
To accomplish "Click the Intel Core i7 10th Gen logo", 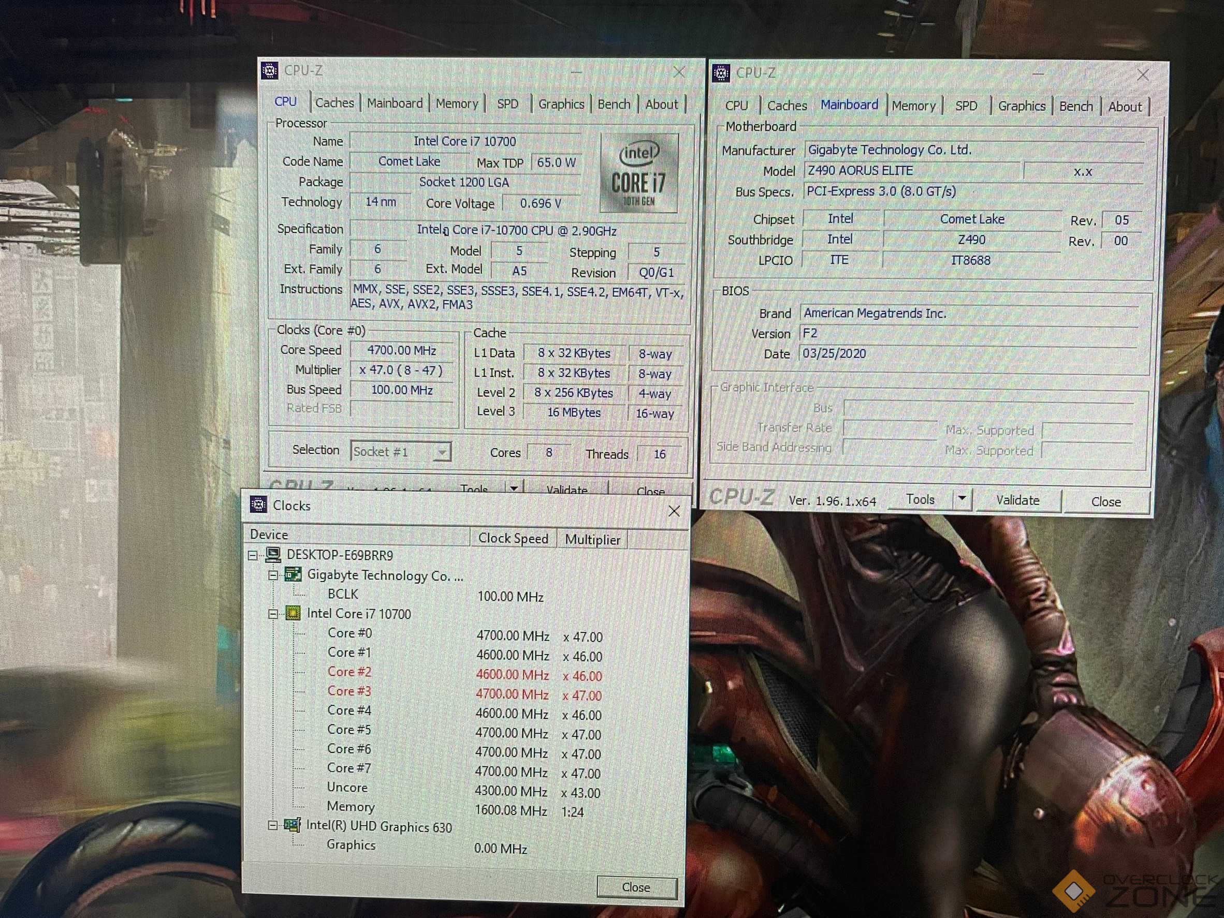I will [x=638, y=172].
